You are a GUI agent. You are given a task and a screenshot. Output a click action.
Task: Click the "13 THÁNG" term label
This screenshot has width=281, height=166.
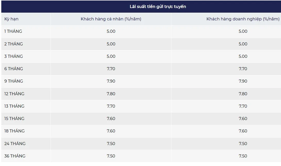pos(14,106)
